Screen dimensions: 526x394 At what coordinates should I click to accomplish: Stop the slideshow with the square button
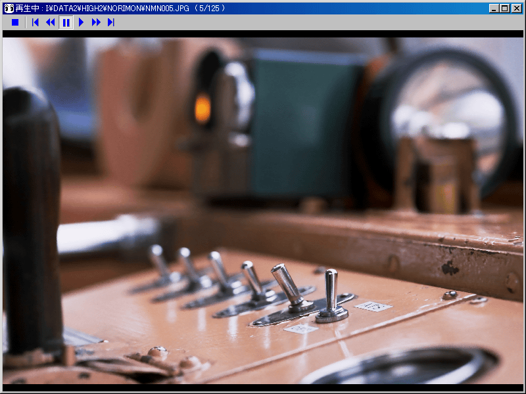coord(14,22)
